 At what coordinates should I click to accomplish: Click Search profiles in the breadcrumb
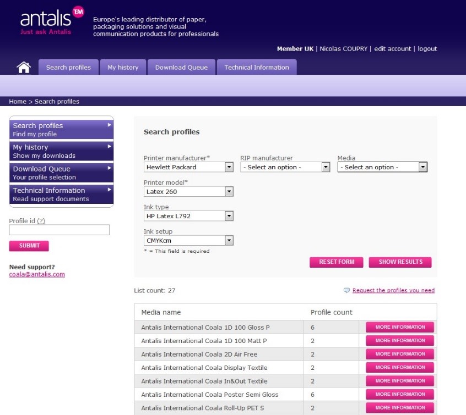57,102
